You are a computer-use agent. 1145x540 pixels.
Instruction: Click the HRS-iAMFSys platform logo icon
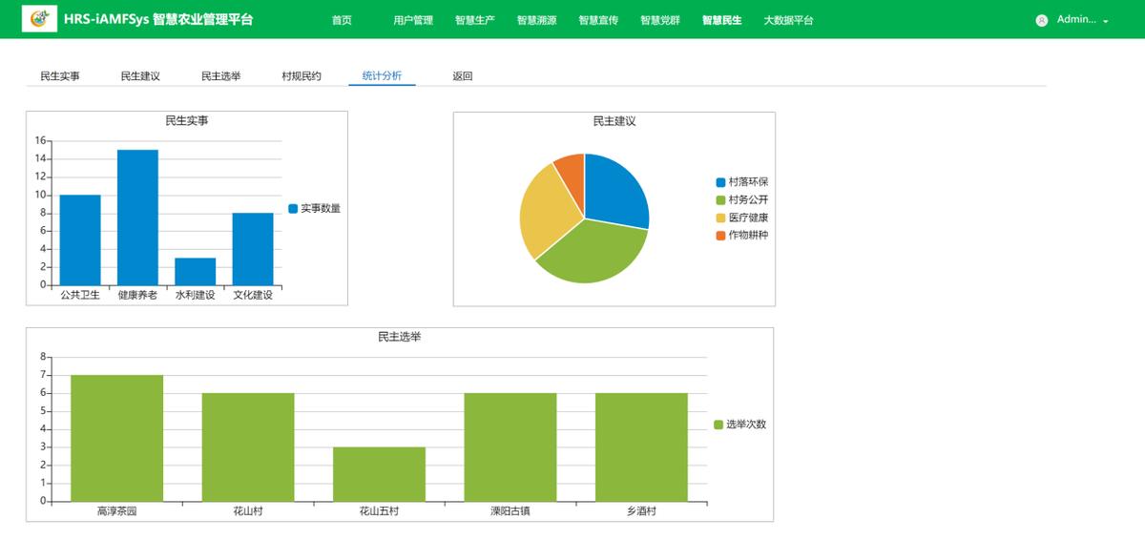pyautogui.click(x=39, y=19)
